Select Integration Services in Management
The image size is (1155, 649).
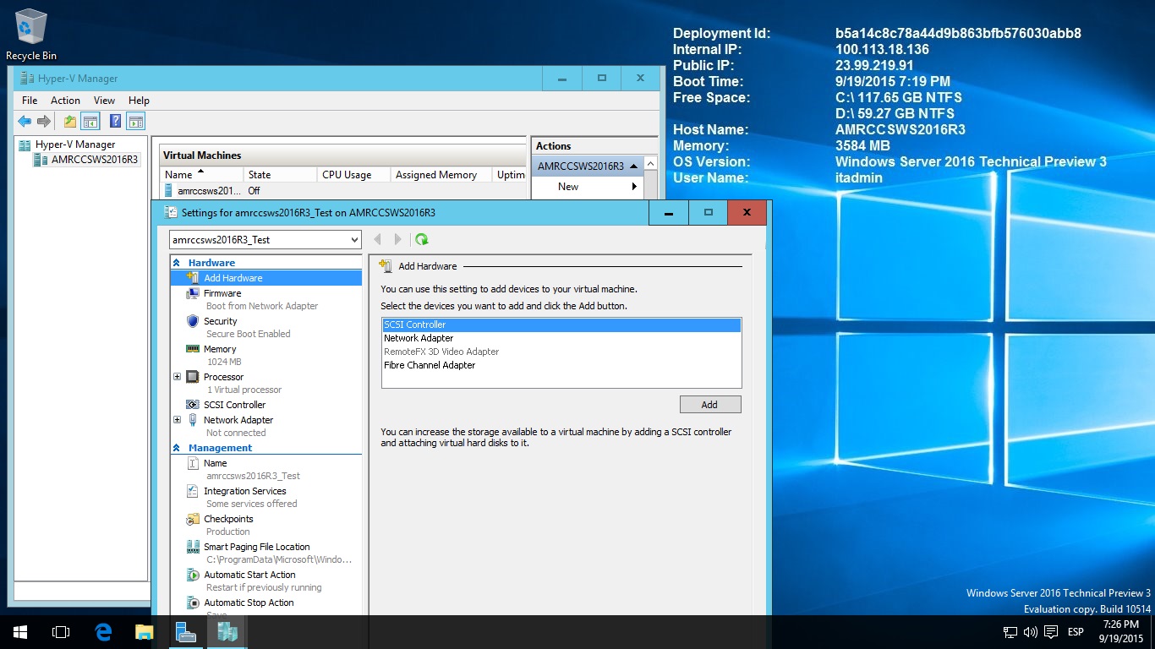244,491
